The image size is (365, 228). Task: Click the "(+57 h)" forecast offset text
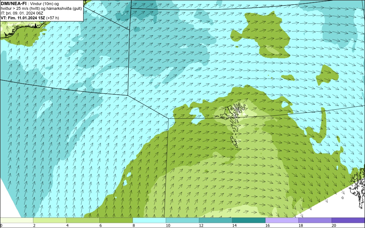tap(53, 18)
